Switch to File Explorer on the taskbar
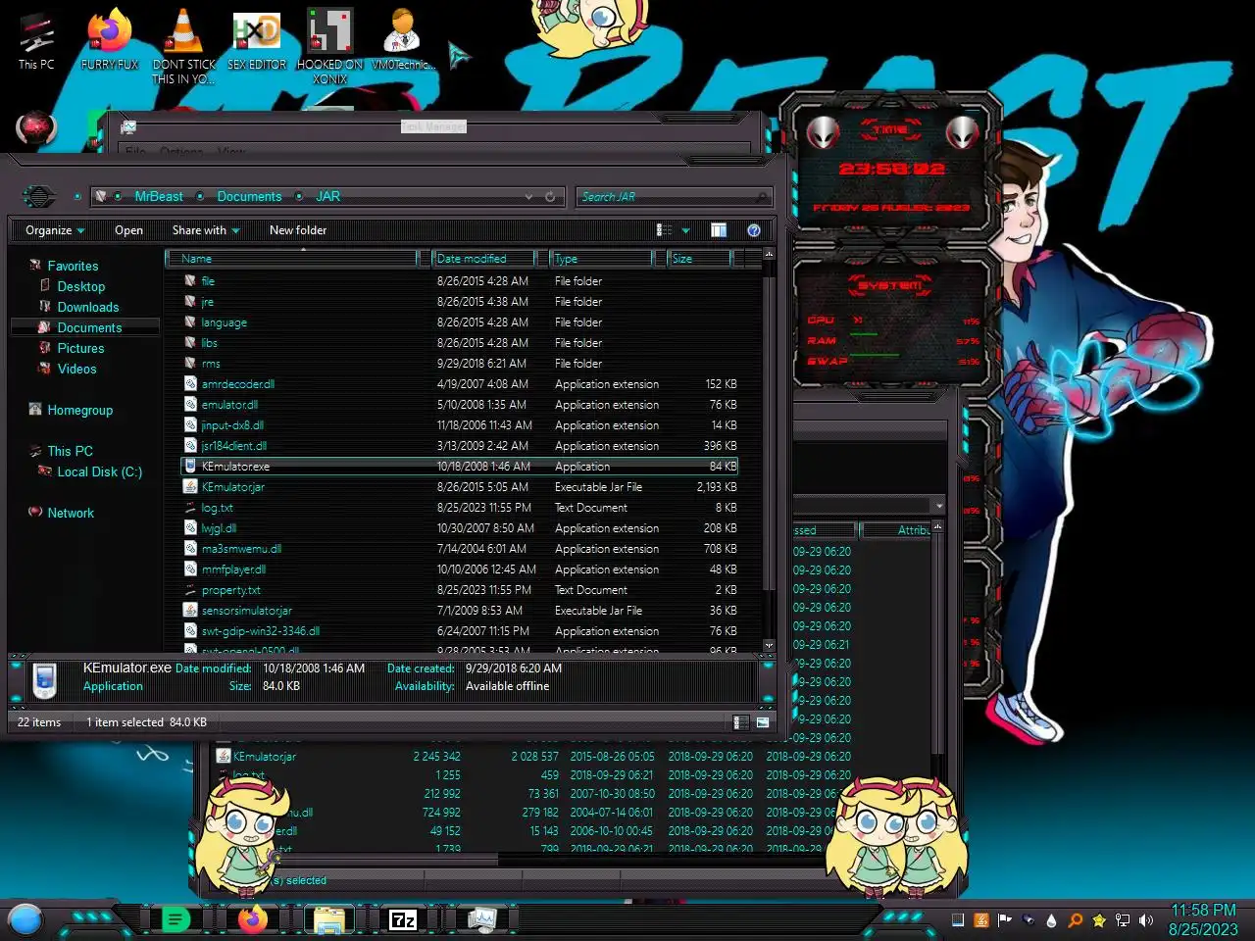This screenshot has height=941, width=1255. click(x=328, y=919)
